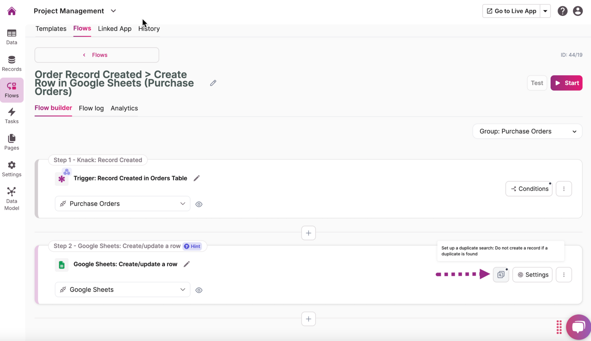Click the Home icon at top left
The height and width of the screenshot is (341, 591).
pyautogui.click(x=11, y=11)
